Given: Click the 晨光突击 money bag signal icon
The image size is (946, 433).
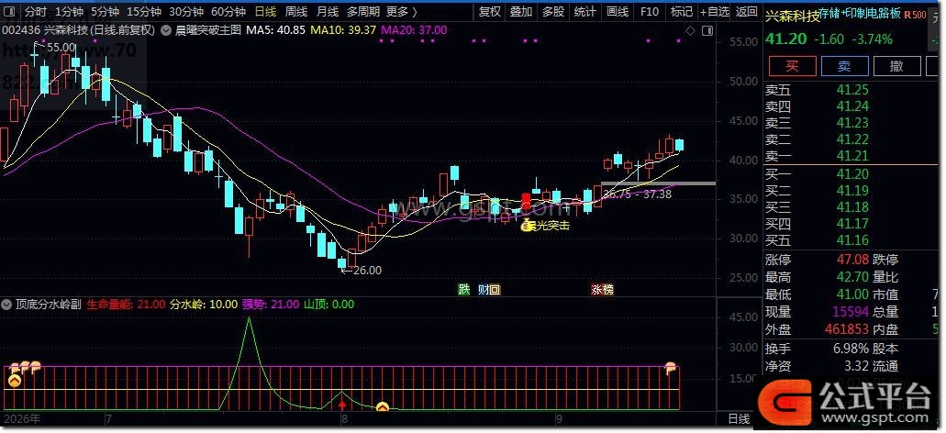Looking at the screenshot, I should pos(528,226).
